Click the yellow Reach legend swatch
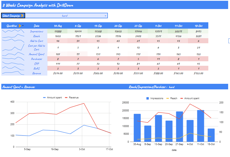The image size is (230, 157). coord(168,98)
